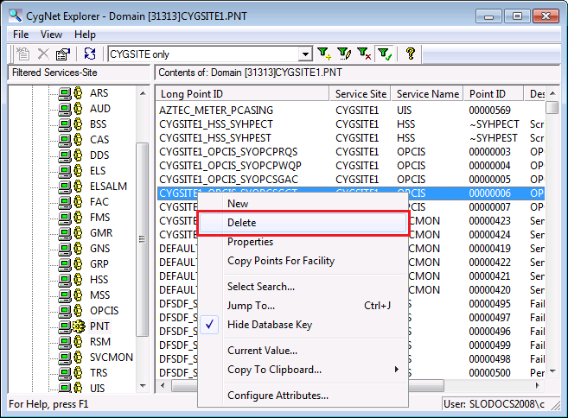
Task: Choose Delete from the context menu
Action: 303,223
